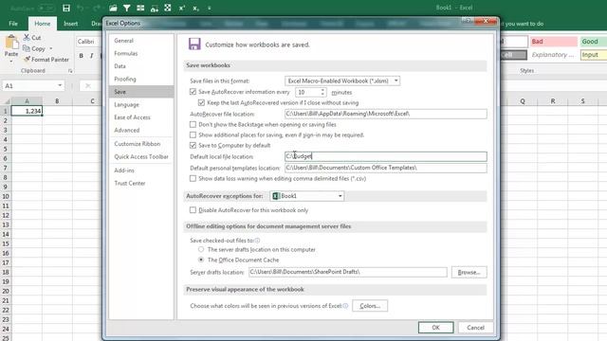Enable Show data loss warning checkbox

(193, 179)
